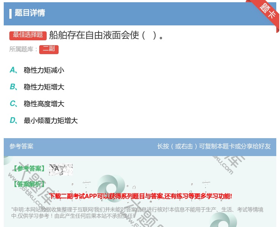Click the 申明 disclaimer text
Viewport: 280px width, 227px height.
point(137,213)
